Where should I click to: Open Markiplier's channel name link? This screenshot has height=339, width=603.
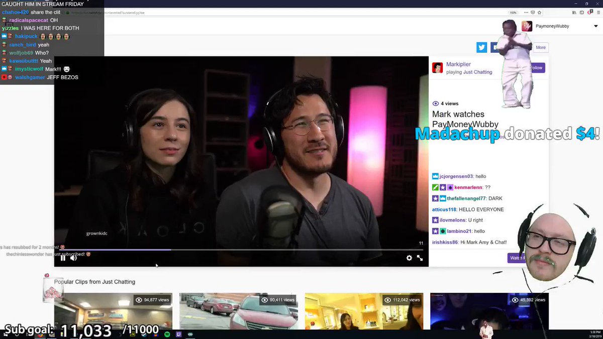(458, 64)
